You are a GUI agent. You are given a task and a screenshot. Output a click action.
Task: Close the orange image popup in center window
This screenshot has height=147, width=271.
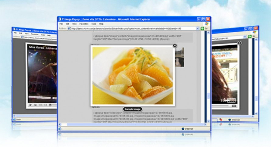175,45
